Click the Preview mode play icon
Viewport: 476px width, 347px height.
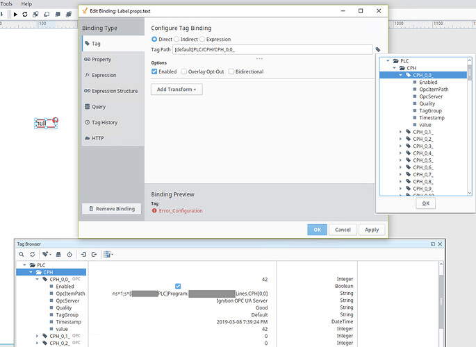(x=15, y=15)
